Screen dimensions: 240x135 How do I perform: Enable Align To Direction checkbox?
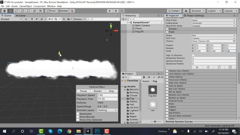[193, 55]
